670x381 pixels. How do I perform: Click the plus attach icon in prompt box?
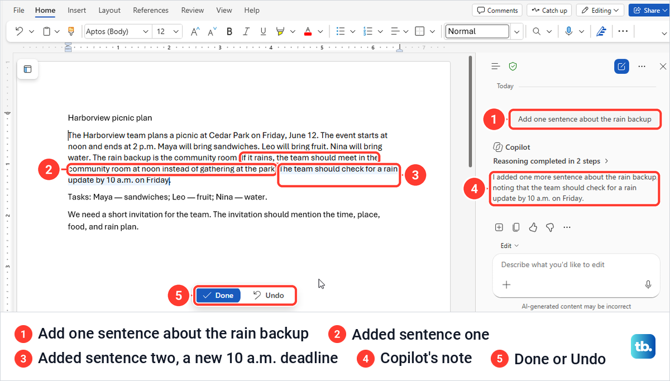506,284
